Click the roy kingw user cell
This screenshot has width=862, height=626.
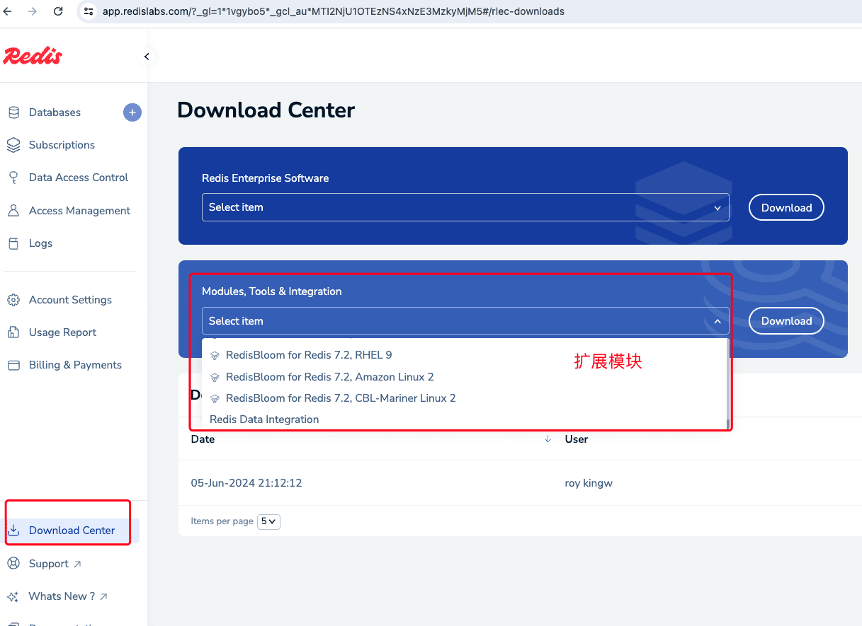[x=589, y=483]
